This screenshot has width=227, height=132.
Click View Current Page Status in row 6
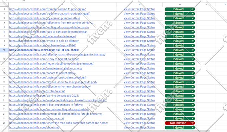click(139, 32)
